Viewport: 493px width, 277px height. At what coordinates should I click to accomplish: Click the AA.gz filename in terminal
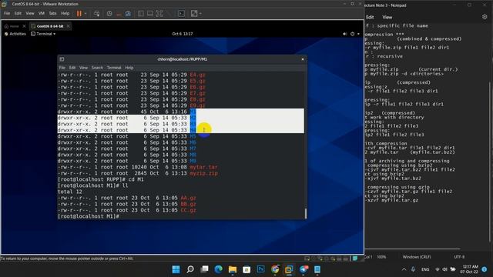click(188, 198)
